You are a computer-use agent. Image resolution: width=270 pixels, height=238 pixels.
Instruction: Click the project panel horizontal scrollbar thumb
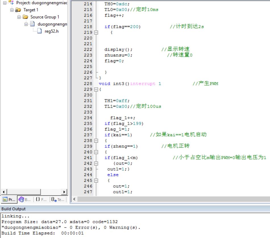pyautogui.click(x=24, y=192)
